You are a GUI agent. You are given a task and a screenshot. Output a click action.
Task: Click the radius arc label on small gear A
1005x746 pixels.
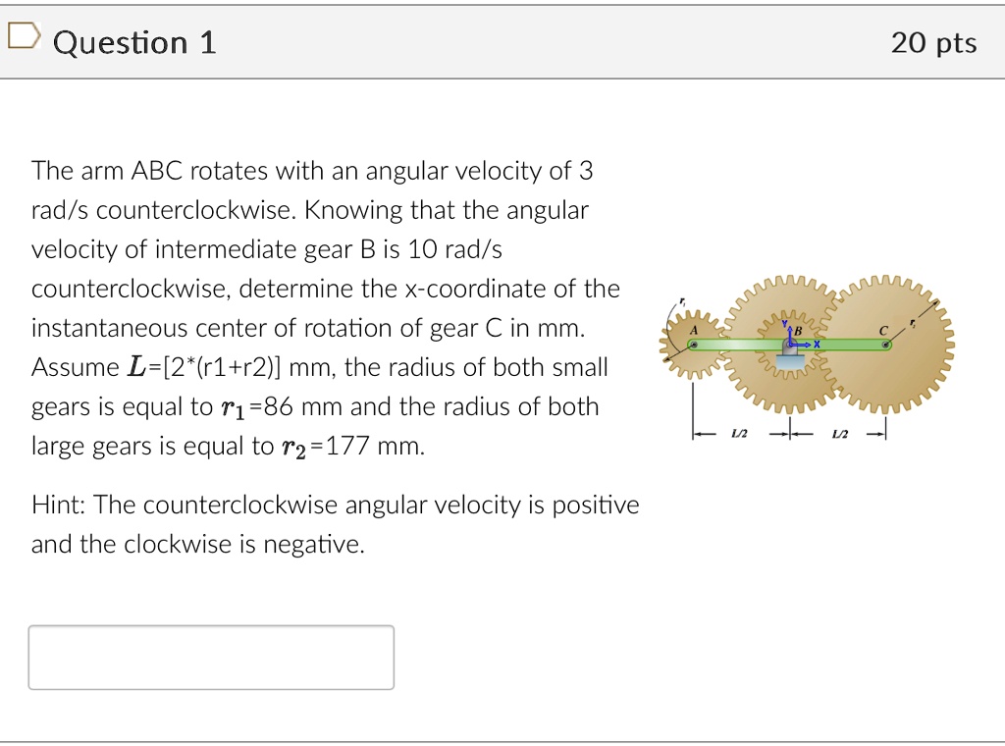point(681,301)
